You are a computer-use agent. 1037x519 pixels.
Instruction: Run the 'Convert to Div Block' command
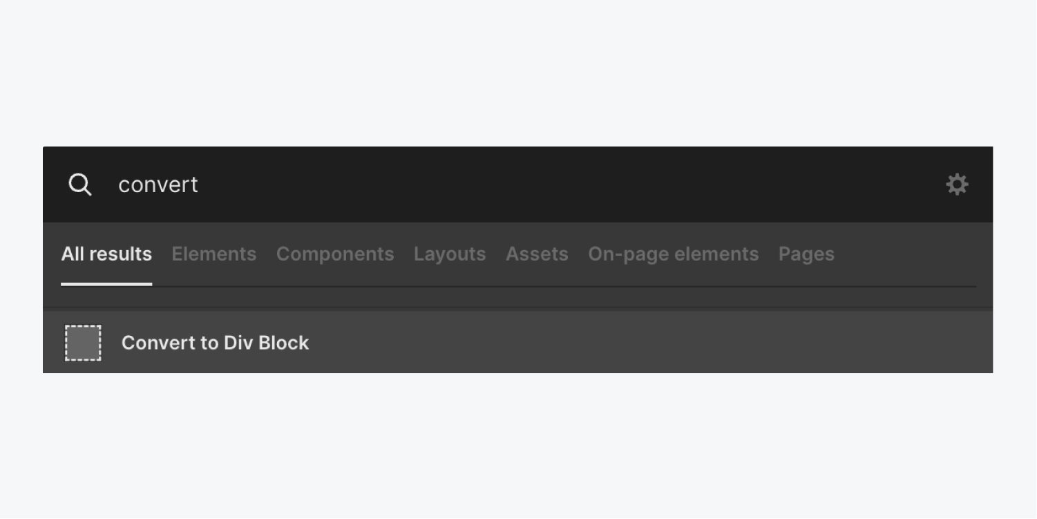215,343
